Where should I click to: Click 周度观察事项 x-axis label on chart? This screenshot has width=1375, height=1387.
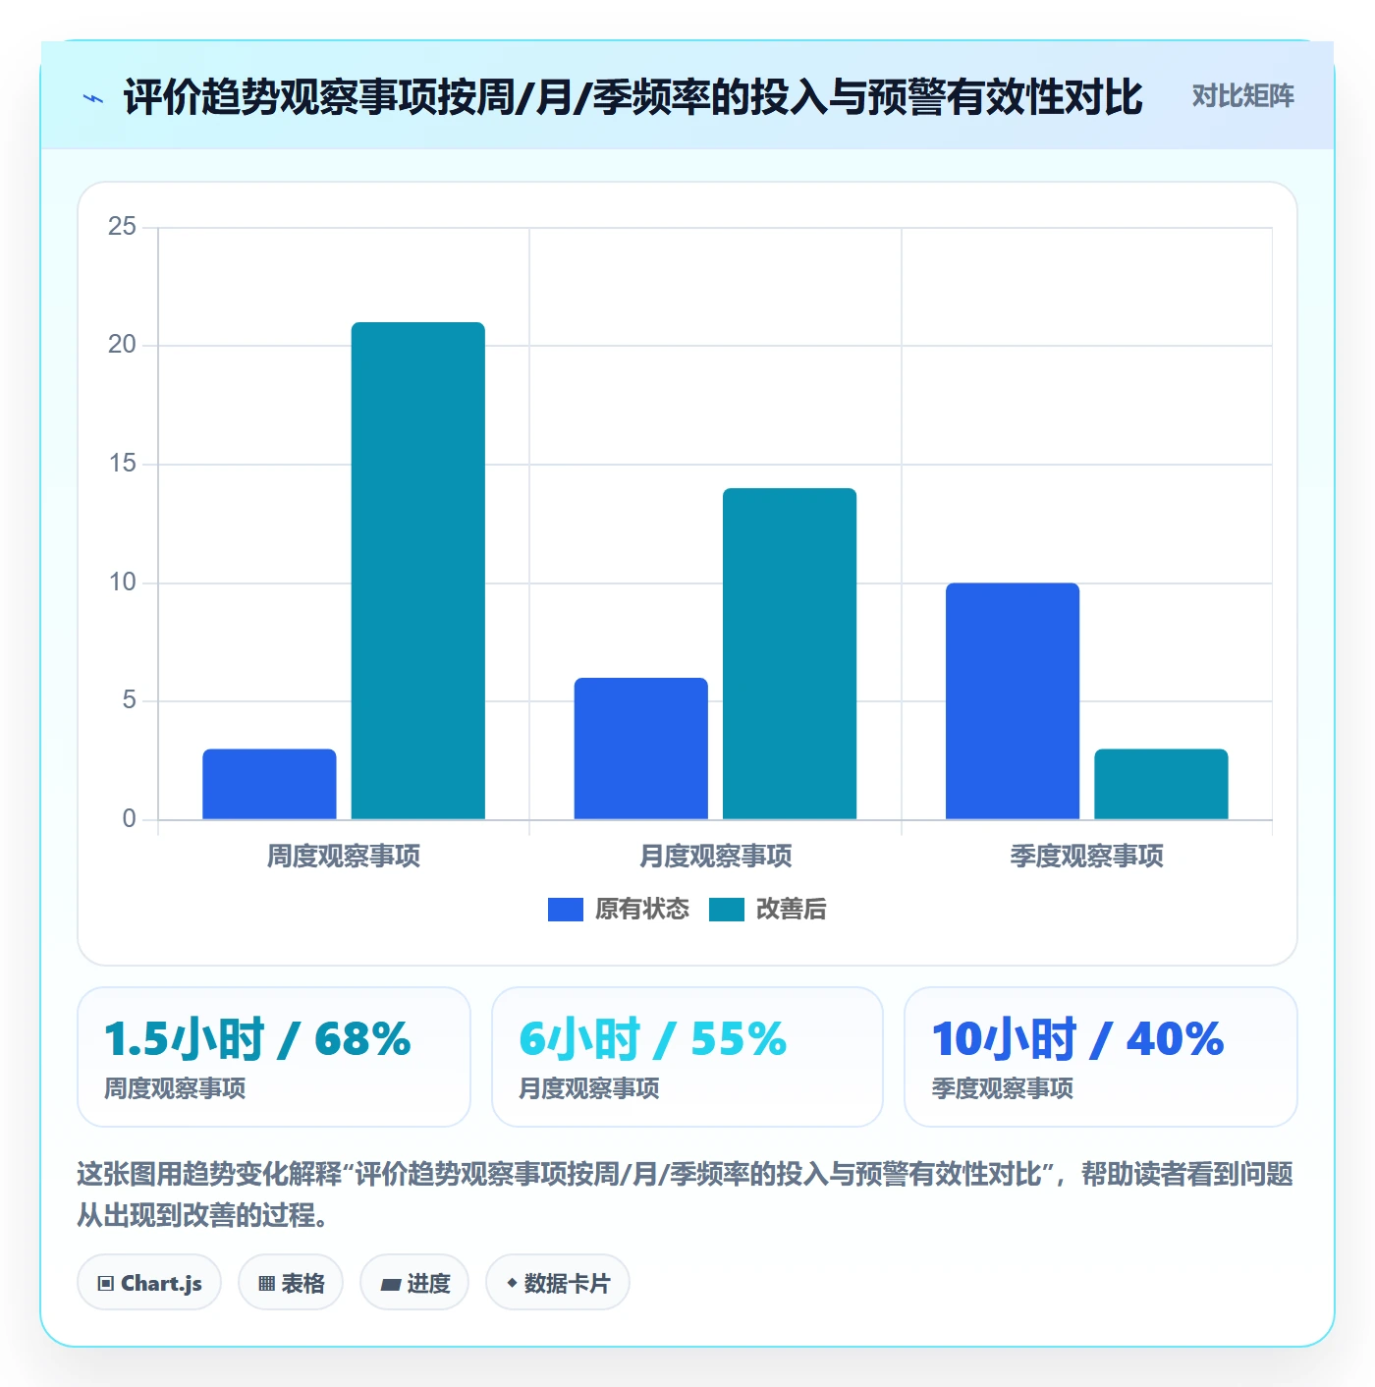(344, 857)
